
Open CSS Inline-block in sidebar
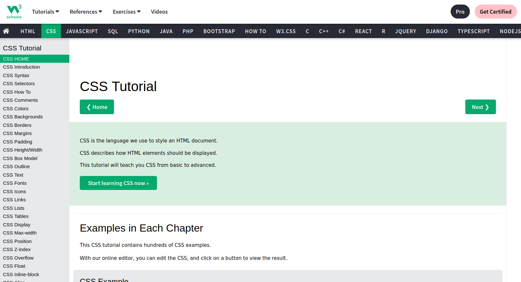point(35,275)
